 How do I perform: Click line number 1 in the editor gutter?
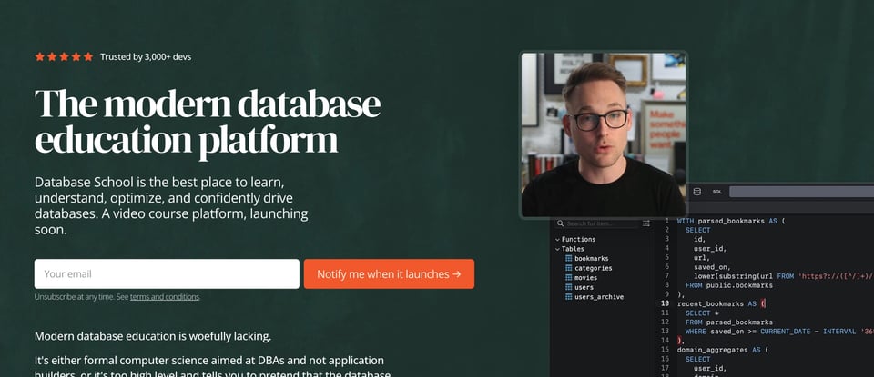click(x=666, y=221)
